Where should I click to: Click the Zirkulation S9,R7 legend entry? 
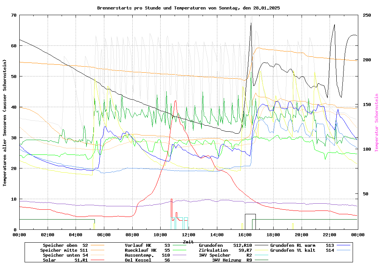point(225,250)
